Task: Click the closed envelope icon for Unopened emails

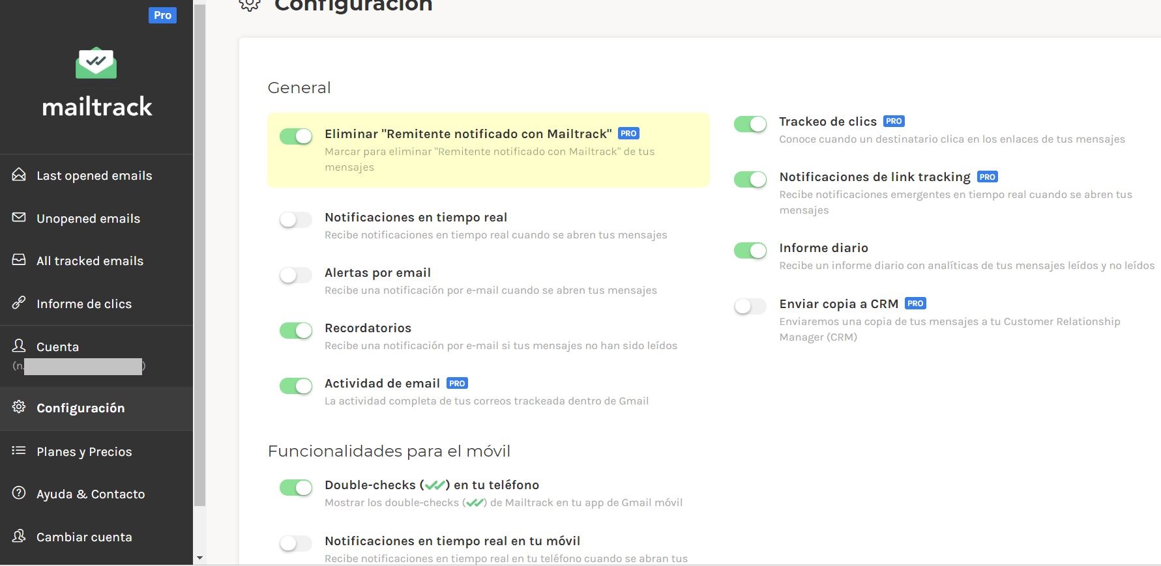Action: point(19,218)
